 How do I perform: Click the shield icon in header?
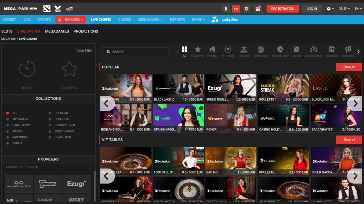pos(247,9)
